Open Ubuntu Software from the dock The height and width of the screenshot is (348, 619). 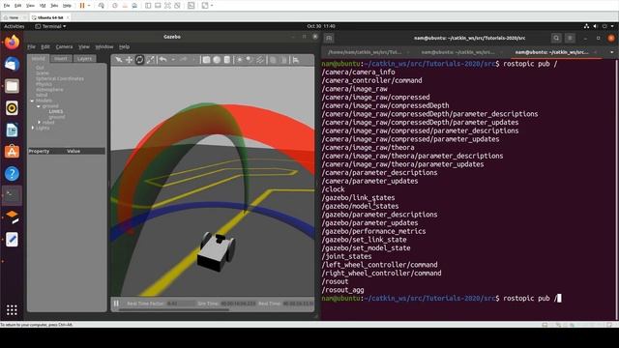12,152
